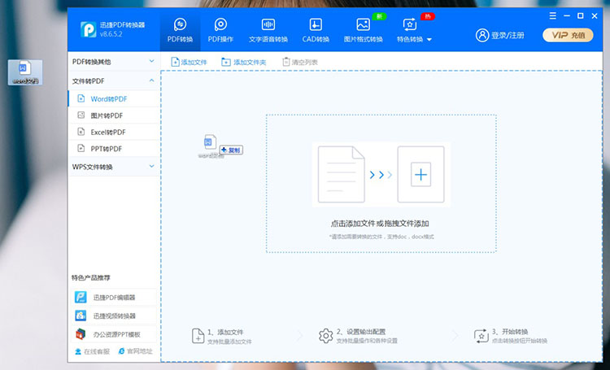Select the CAD转换 tab
The height and width of the screenshot is (370, 610).
[316, 30]
